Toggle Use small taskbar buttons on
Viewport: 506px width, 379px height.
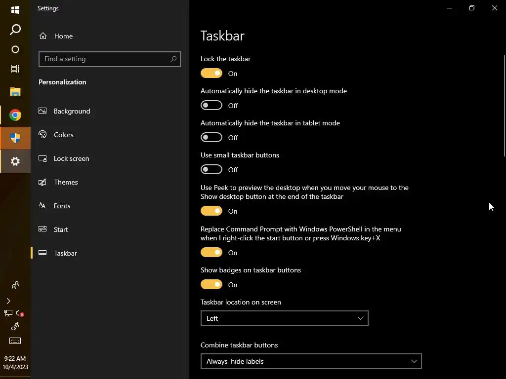pyautogui.click(x=211, y=170)
